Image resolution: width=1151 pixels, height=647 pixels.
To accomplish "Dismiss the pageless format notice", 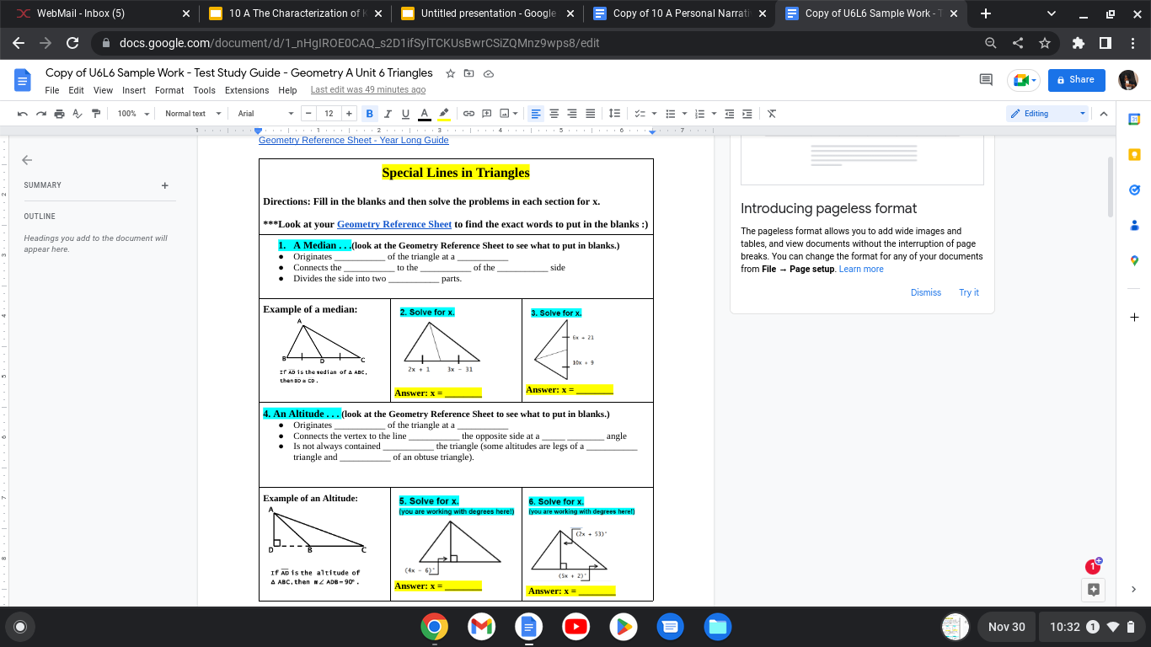I will (x=926, y=292).
